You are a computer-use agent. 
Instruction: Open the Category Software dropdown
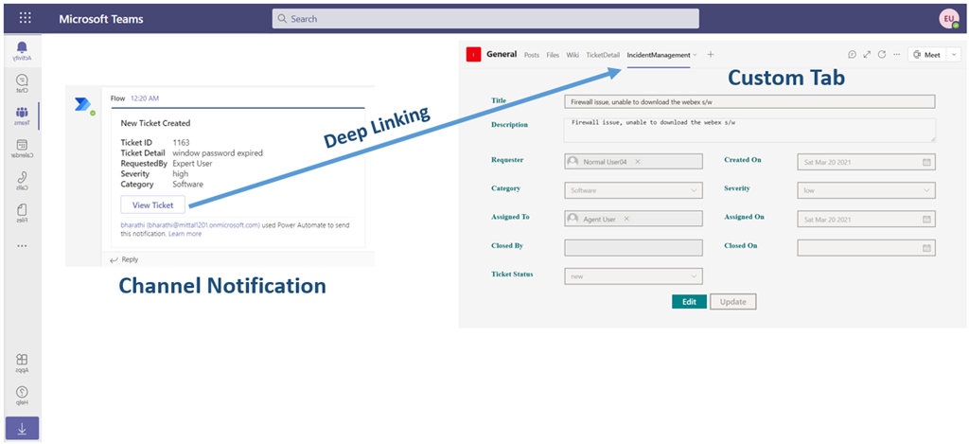point(633,190)
